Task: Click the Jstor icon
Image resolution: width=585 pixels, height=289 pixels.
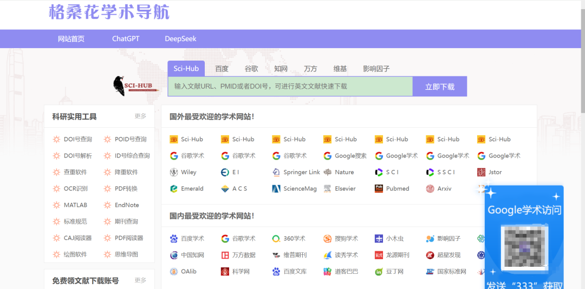Action: coord(482,173)
